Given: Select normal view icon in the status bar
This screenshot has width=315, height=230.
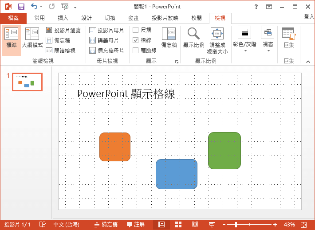Looking at the screenshot, I should 161,224.
